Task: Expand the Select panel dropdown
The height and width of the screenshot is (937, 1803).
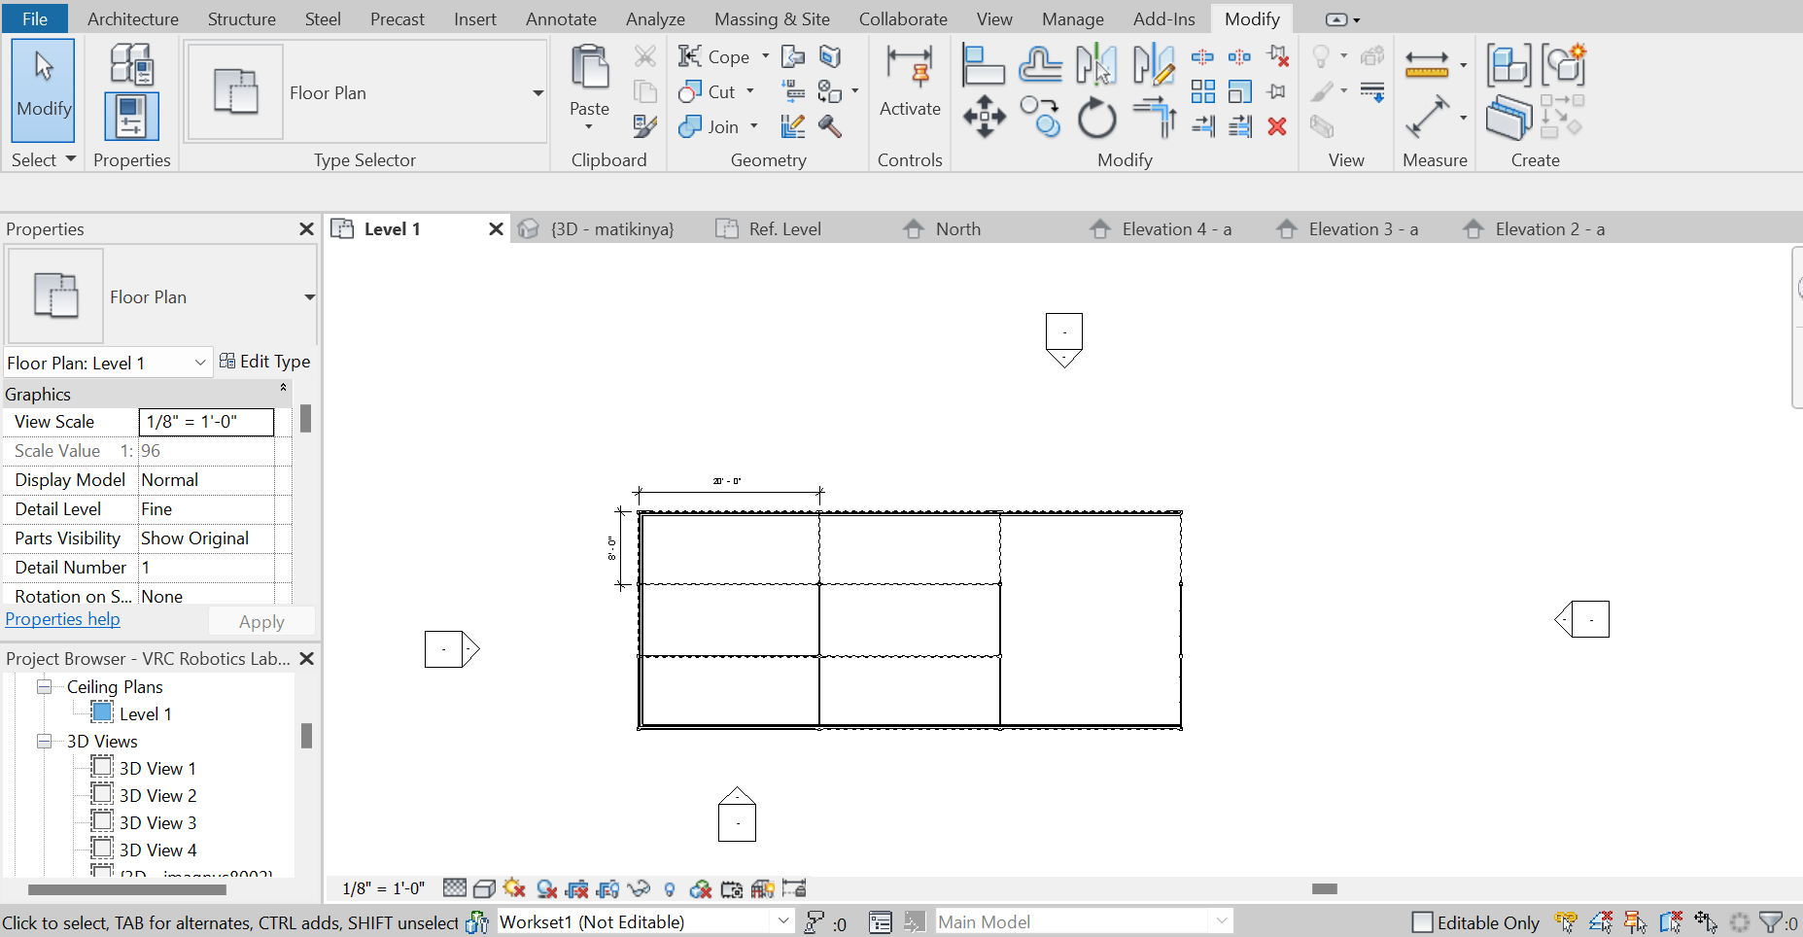Action: [70, 159]
